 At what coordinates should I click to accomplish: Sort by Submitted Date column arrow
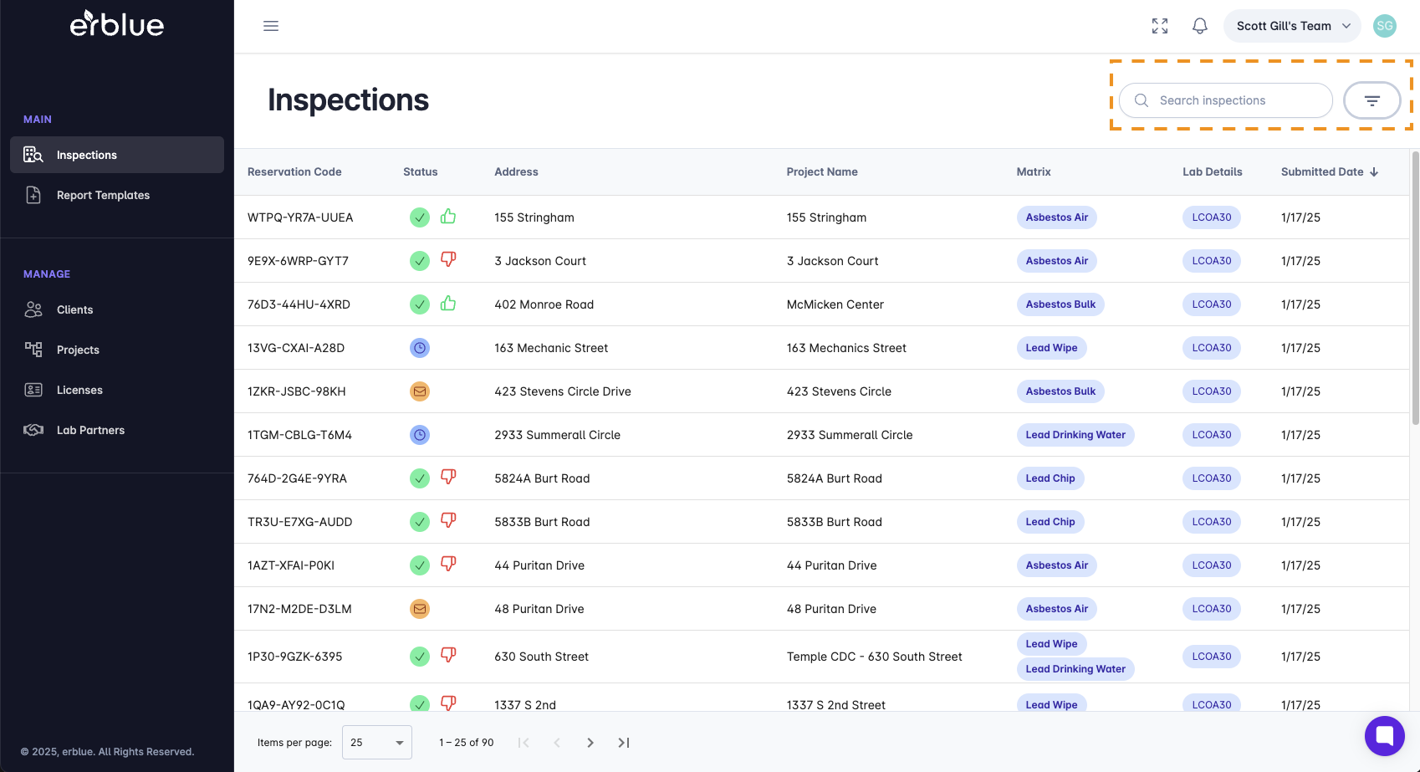tap(1374, 172)
